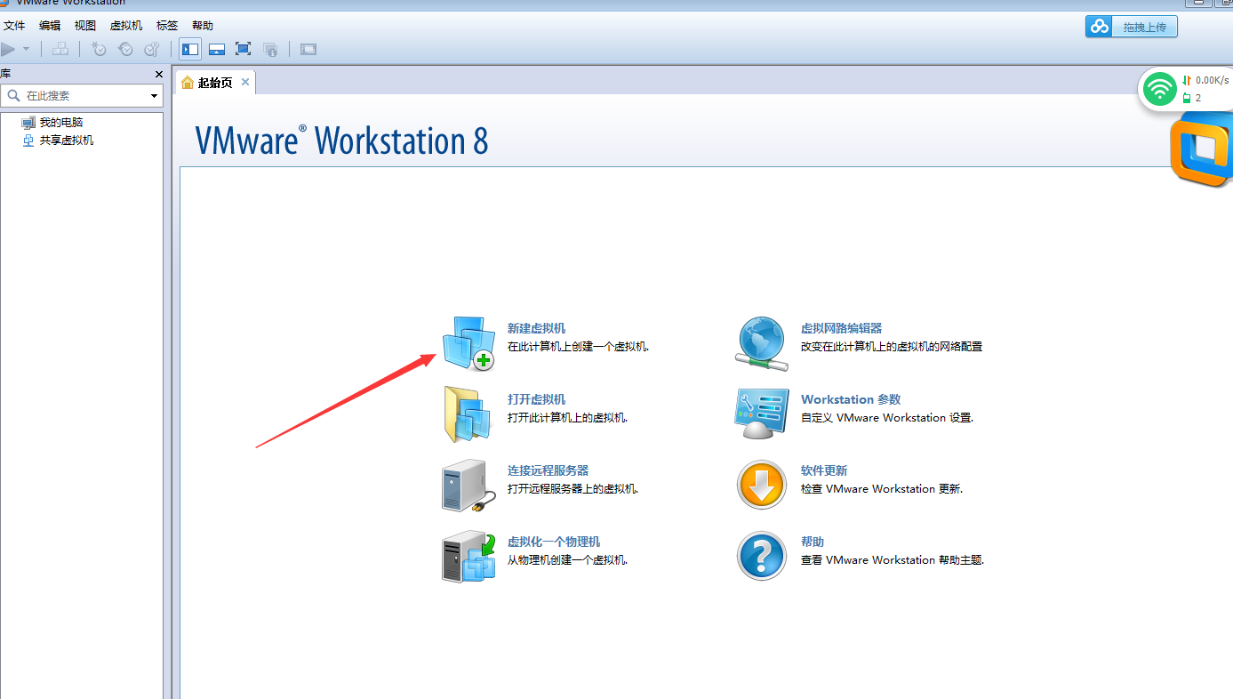Click text 打开此计算机上的虚拟机.
Image resolution: width=1233 pixels, height=699 pixels.
567,418
